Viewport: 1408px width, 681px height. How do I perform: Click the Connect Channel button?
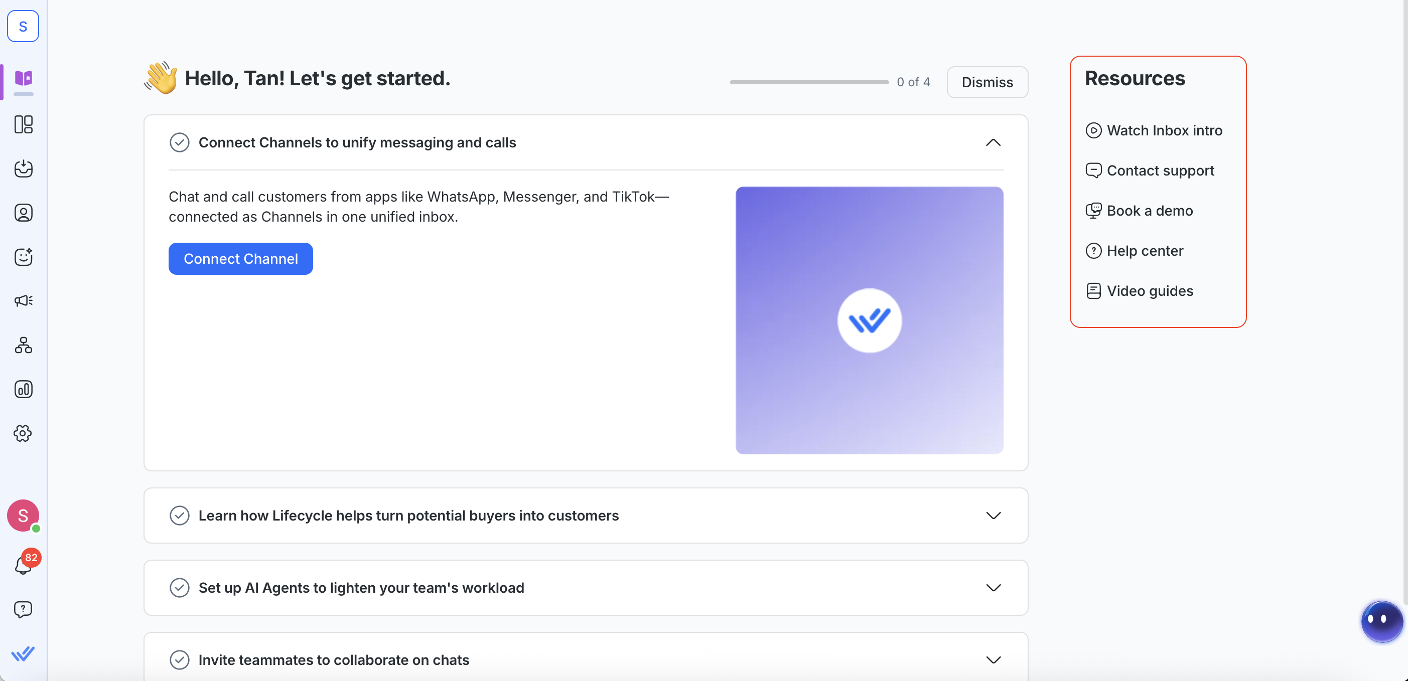pos(240,259)
